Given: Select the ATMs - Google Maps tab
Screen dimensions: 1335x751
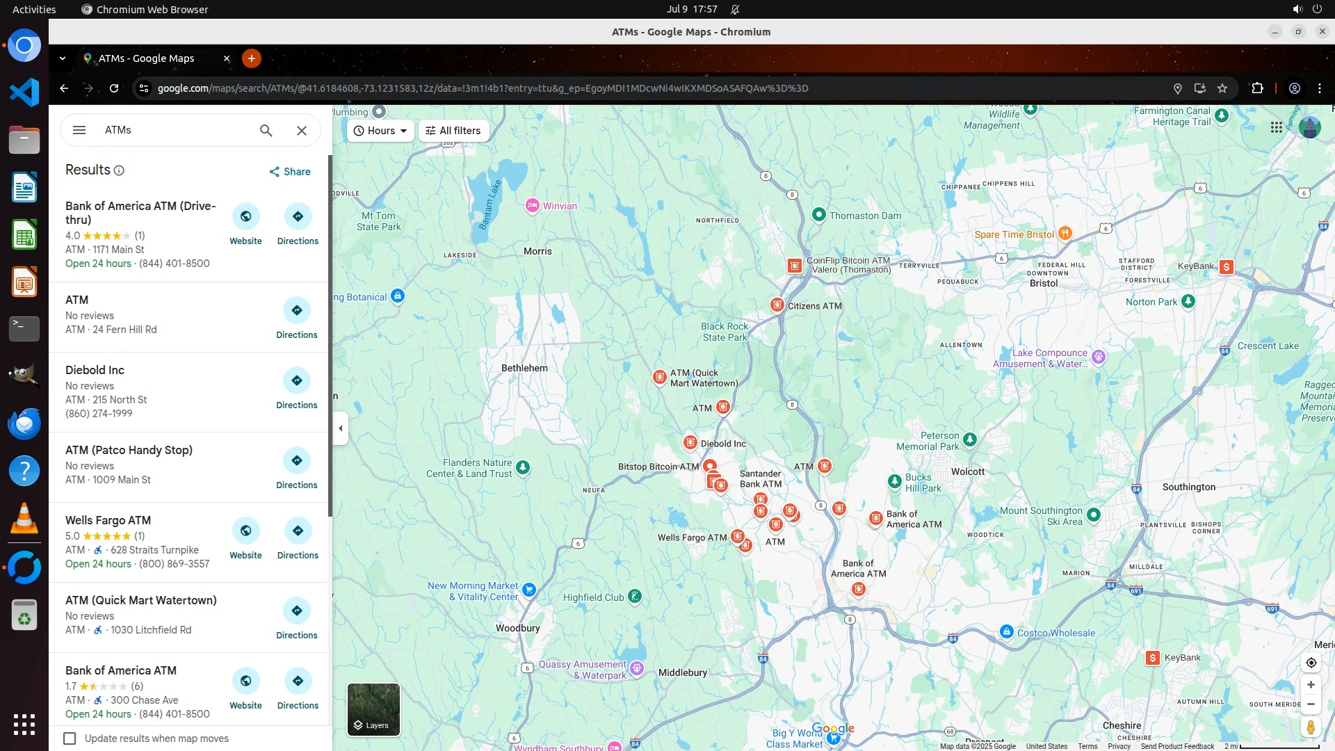Looking at the screenshot, I should (146, 58).
